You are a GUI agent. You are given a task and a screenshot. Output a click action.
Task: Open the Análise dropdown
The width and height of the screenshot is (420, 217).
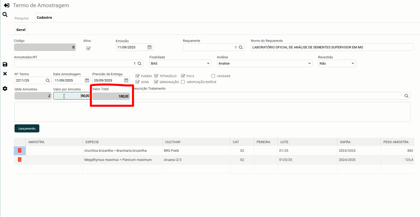pos(310,63)
